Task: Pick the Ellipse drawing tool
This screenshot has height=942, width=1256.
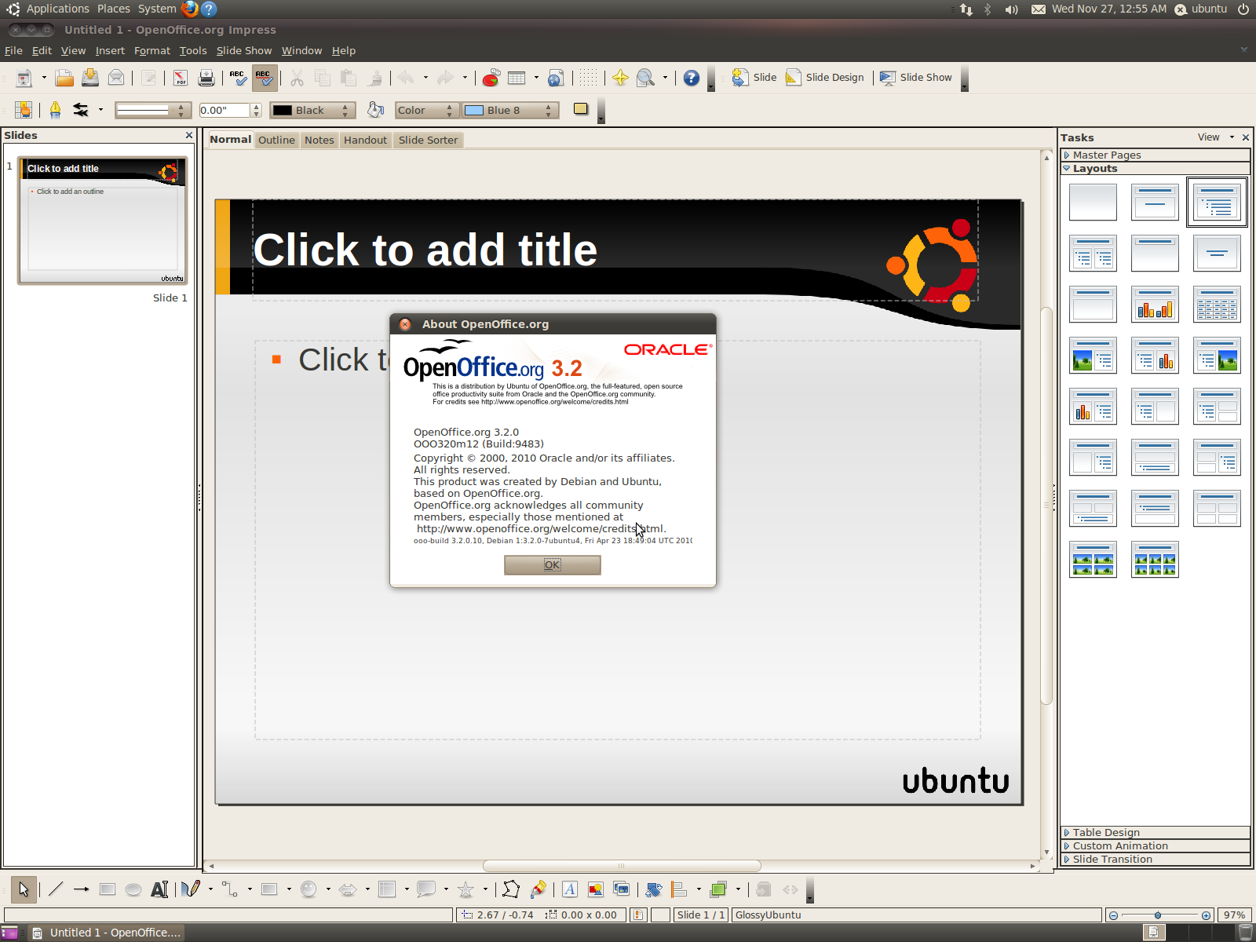Action: [x=133, y=889]
